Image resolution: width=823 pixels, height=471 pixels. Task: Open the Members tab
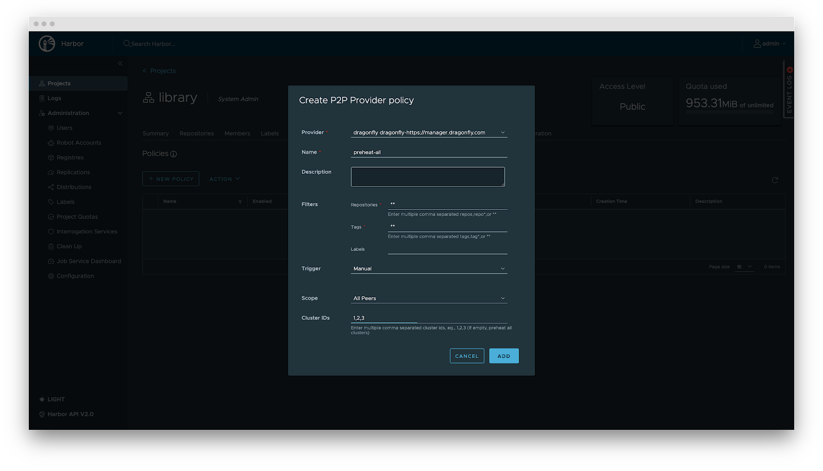click(237, 134)
